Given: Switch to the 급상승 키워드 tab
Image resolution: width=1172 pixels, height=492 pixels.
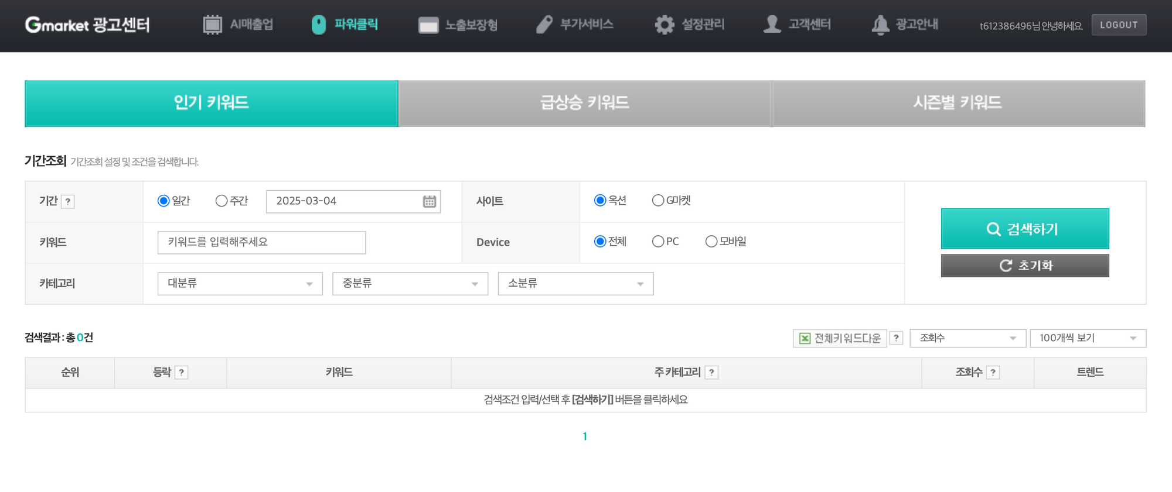Looking at the screenshot, I should [x=585, y=104].
